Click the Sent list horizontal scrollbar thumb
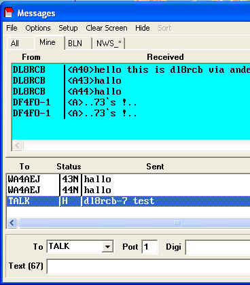Viewport: 250px width, 285px height. click(177, 223)
